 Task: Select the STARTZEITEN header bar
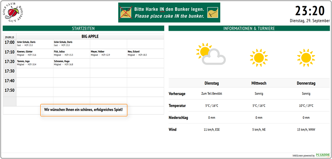pos(83,28)
